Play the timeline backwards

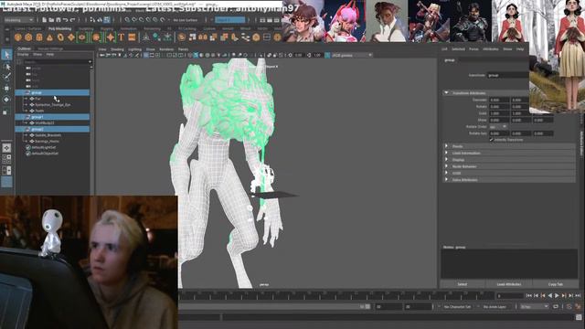(x=550, y=296)
